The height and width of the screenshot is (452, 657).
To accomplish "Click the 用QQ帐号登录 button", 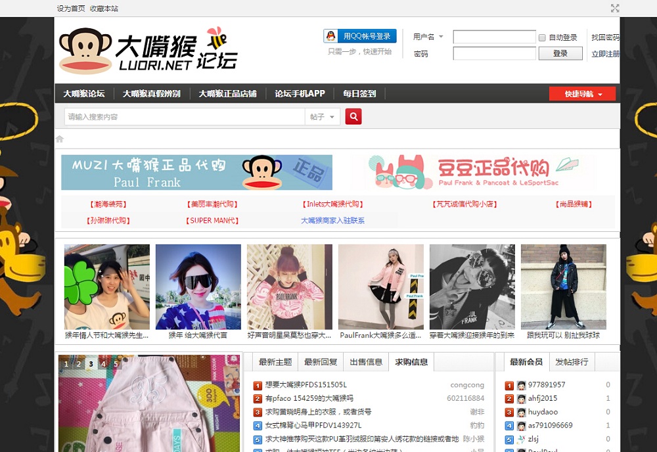I will 360,36.
